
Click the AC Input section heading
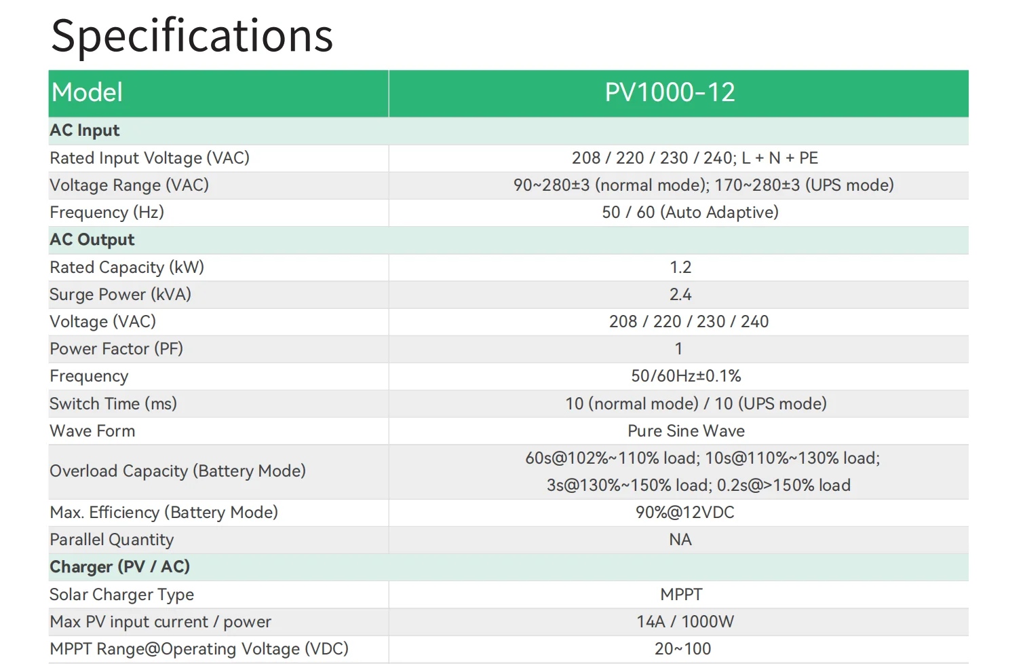[85, 130]
